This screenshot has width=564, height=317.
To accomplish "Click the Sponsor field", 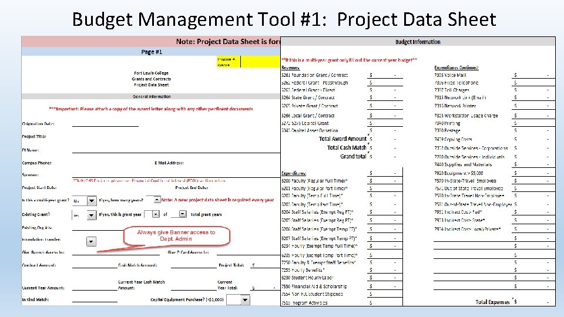I will point(176,174).
